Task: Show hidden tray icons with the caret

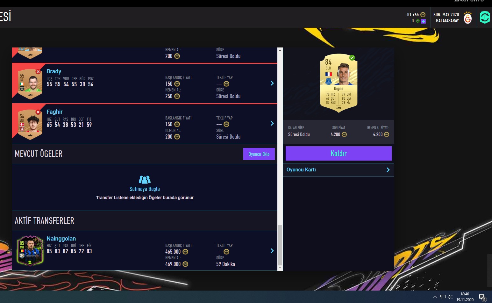Action: [x=435, y=297]
